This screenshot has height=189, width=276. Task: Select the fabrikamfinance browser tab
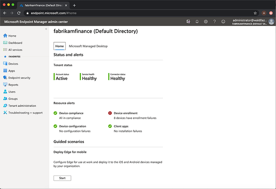43,5
